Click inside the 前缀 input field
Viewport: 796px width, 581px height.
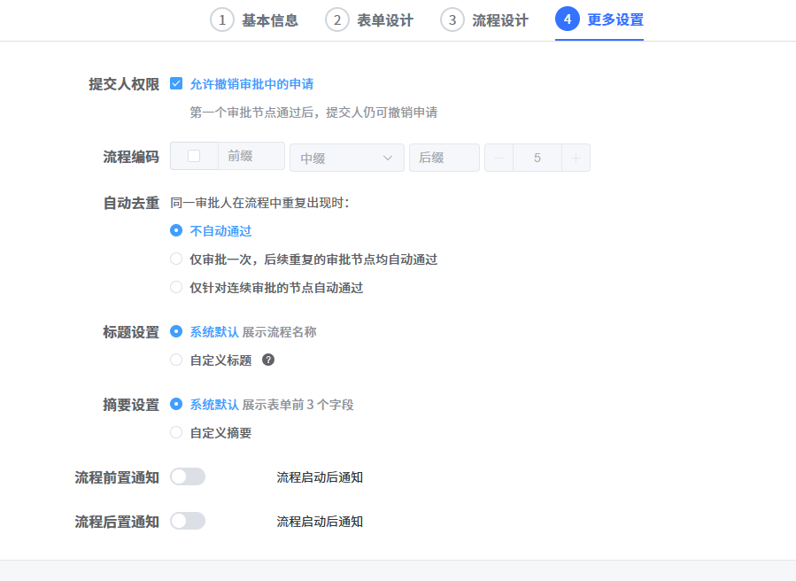coord(252,157)
